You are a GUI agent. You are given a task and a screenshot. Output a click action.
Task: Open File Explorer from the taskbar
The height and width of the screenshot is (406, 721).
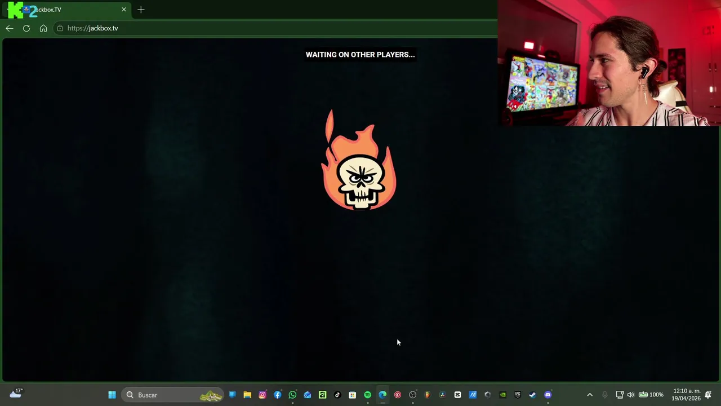pos(247,395)
